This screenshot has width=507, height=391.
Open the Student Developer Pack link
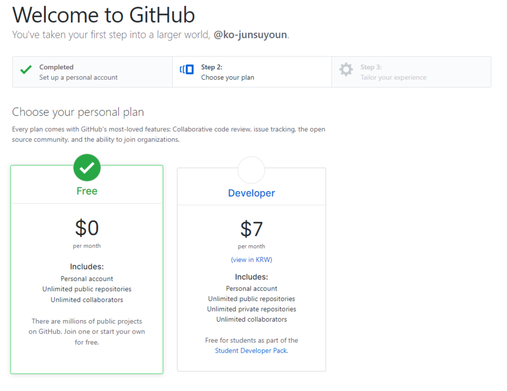click(x=250, y=350)
